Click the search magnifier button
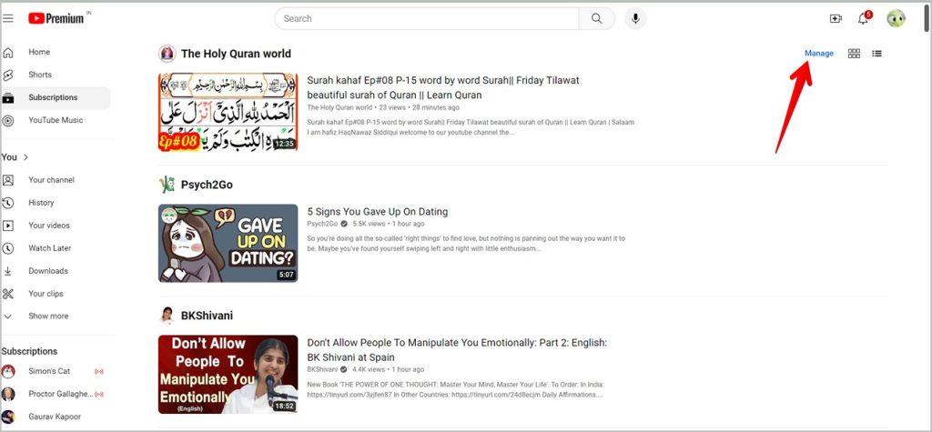The image size is (932, 432). point(597,18)
